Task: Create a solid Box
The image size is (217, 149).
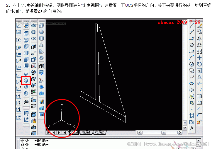Action: coord(41,25)
